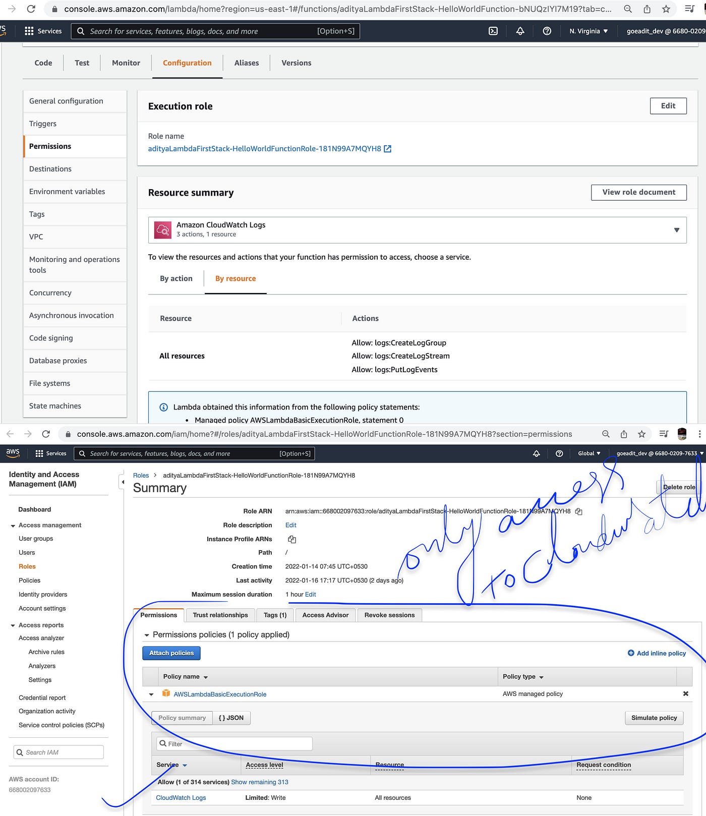
Task: Copy the Role ARN
Action: pos(579,511)
